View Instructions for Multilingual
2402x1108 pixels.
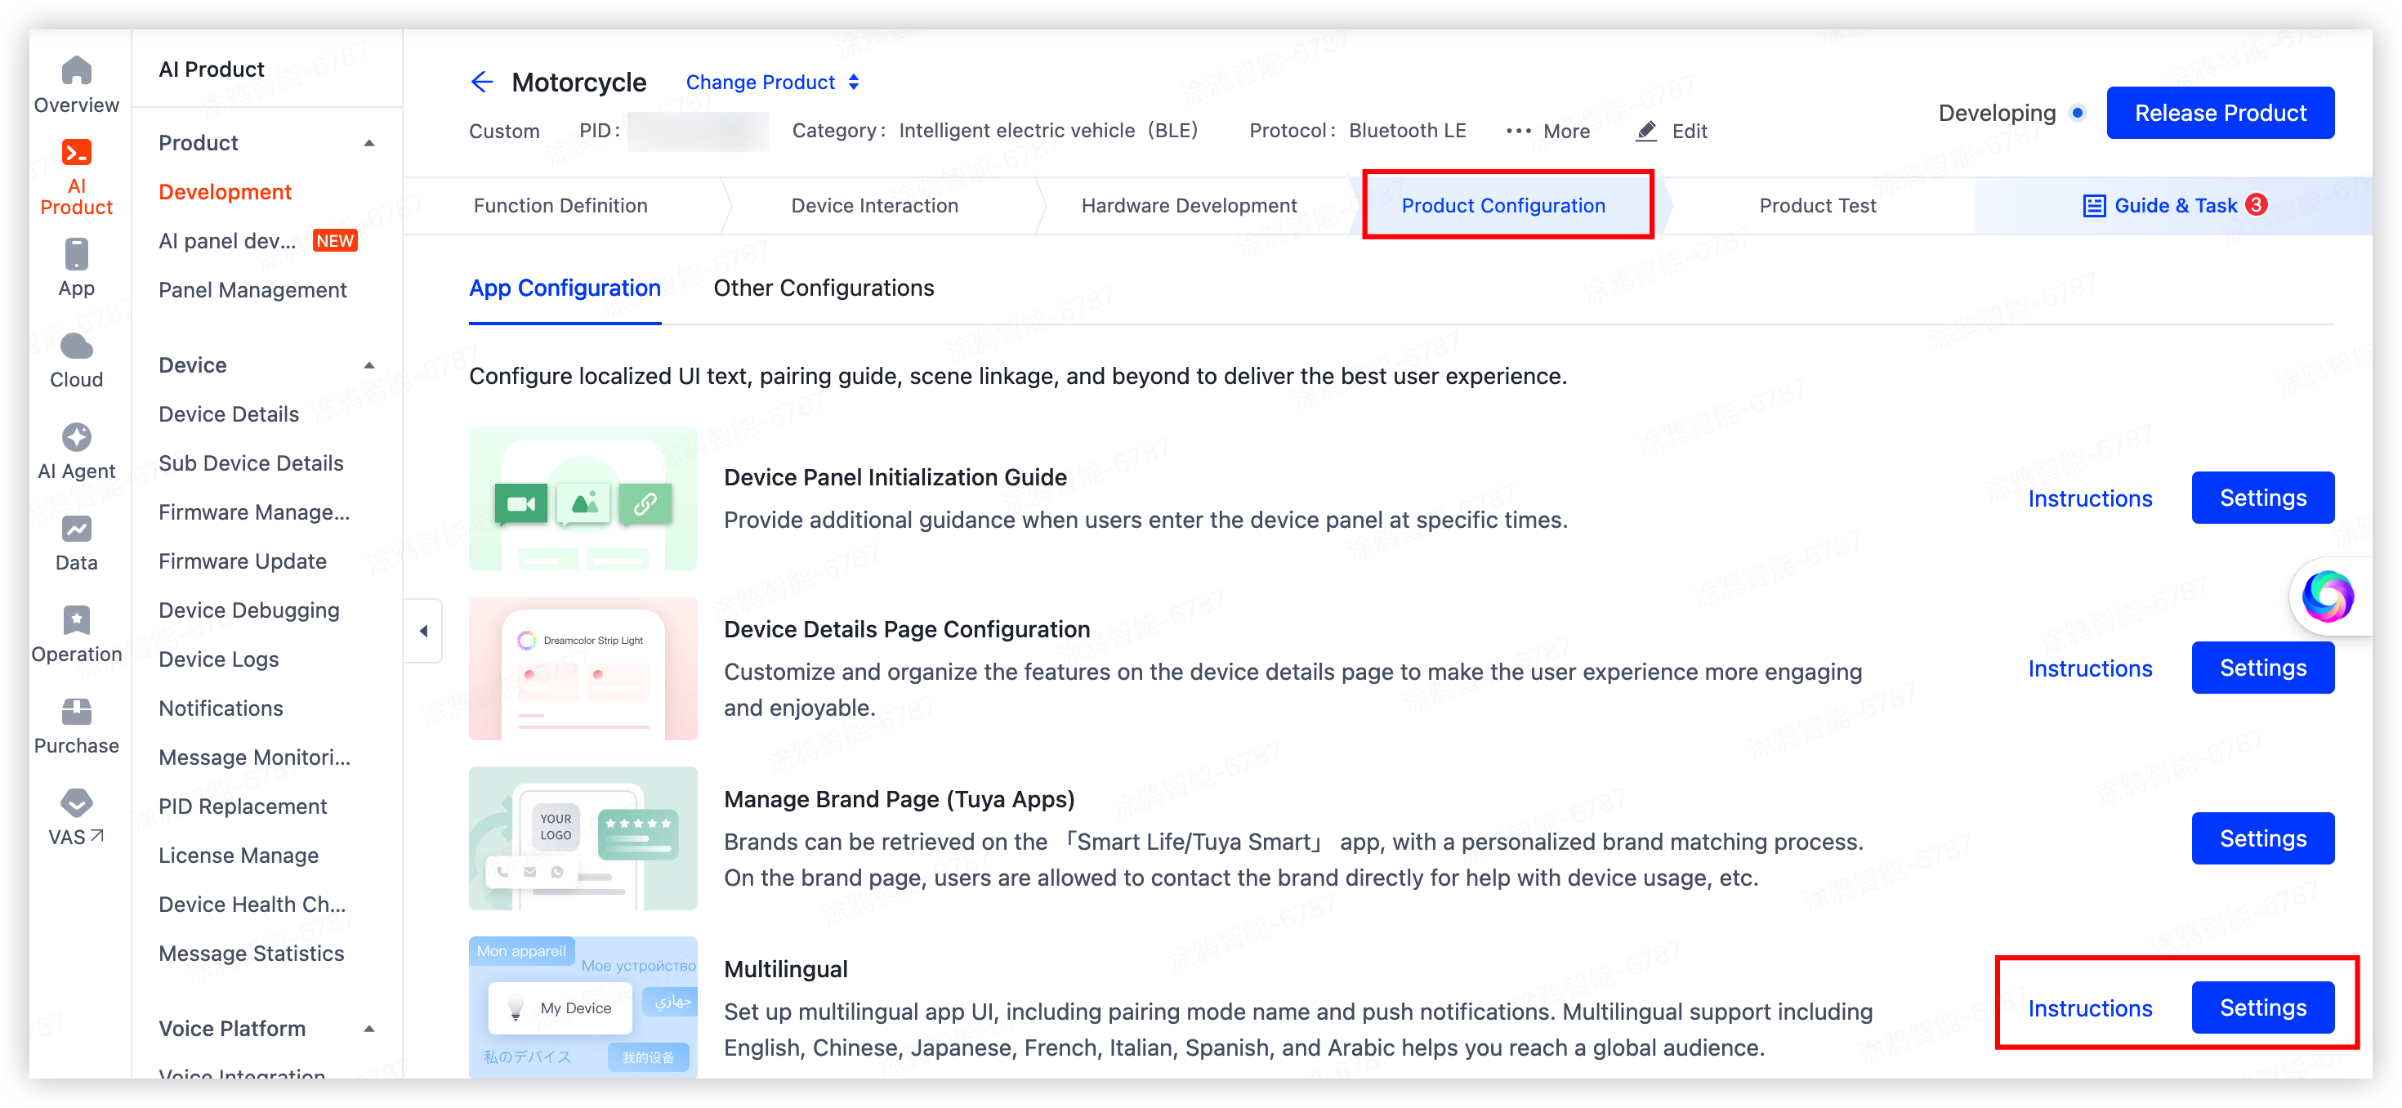click(x=2090, y=1008)
